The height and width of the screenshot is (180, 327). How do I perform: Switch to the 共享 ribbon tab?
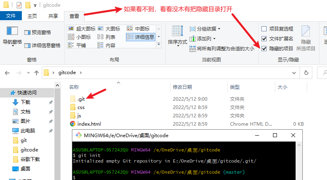tap(53, 16)
